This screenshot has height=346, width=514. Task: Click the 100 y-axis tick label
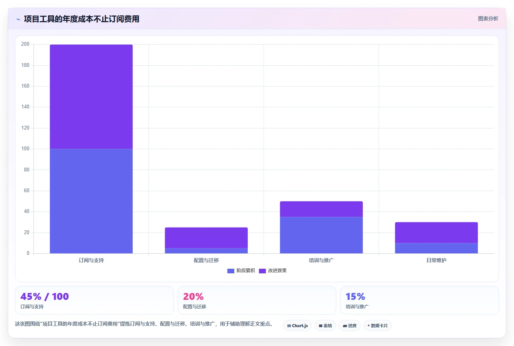[x=25, y=149]
